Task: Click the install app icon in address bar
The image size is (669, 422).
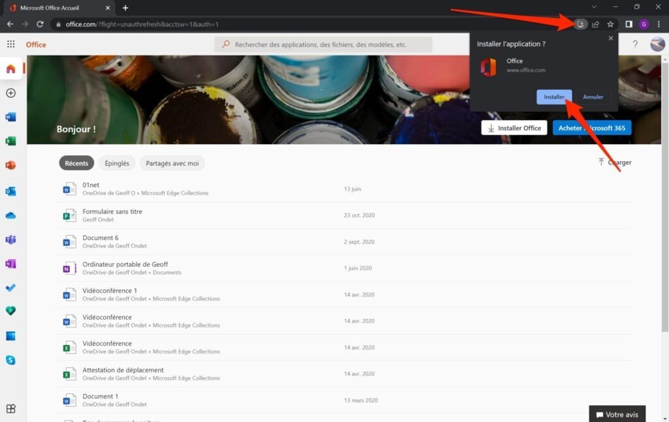Action: [580, 24]
